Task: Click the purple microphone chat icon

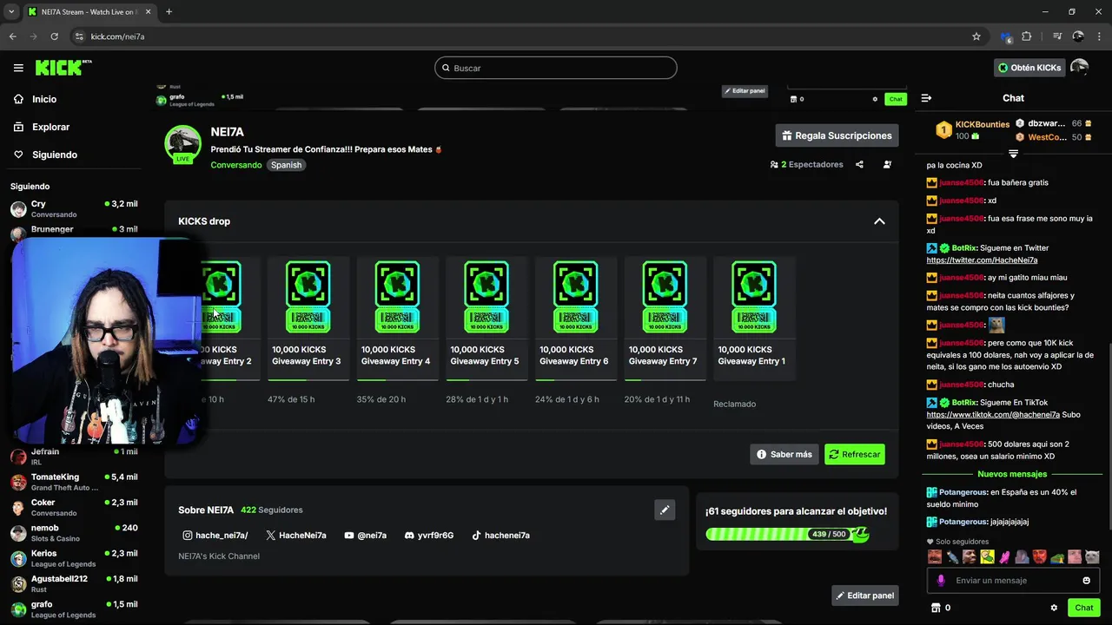Action: click(941, 581)
